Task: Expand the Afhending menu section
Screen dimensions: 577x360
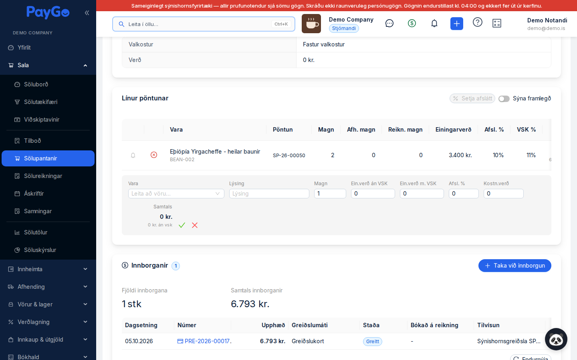Action: coord(48,287)
